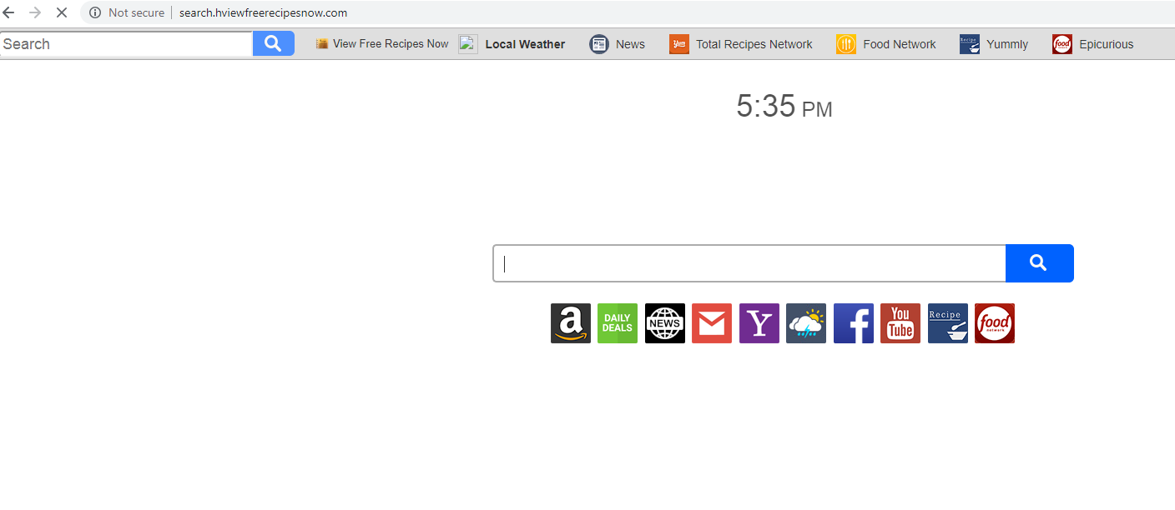Focus the toolbar Search input box
1175x510 pixels.
tap(127, 44)
